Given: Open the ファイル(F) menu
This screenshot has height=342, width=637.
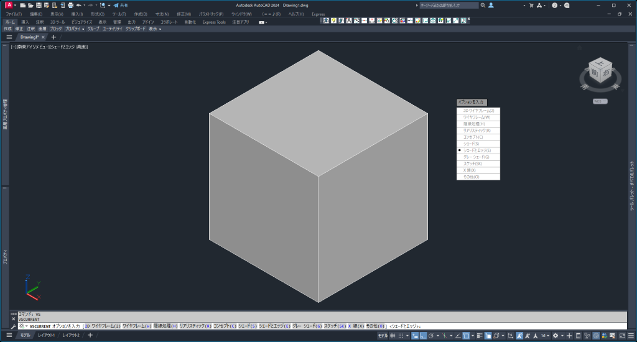Looking at the screenshot, I should click(14, 14).
